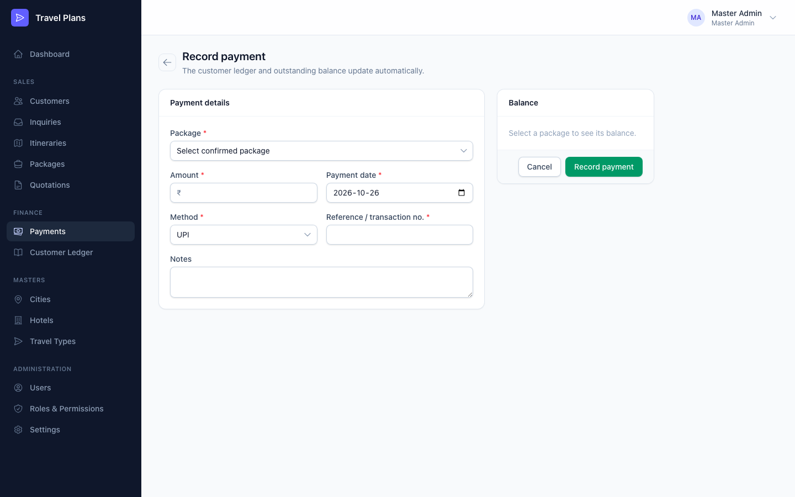The width and height of the screenshot is (795, 497).
Task: Click the Cities location pin icon
Action: point(18,299)
